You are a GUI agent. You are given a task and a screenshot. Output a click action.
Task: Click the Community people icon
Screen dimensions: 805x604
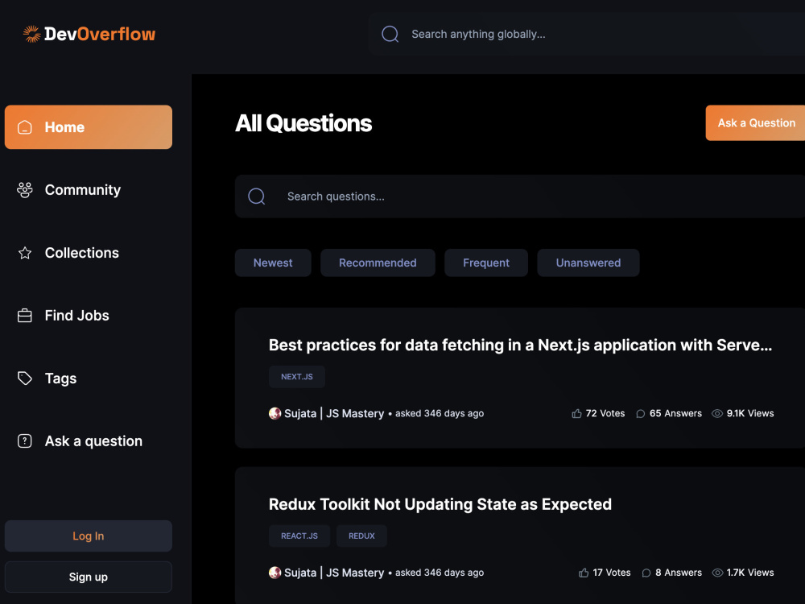pos(25,190)
